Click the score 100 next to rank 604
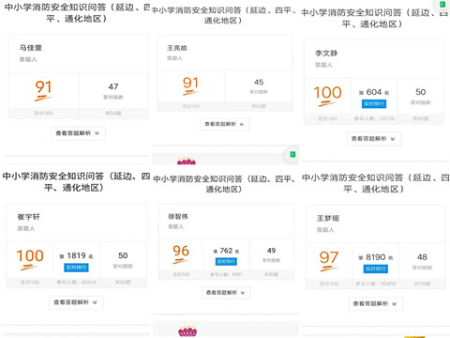This screenshot has width=450, height=338. (x=327, y=93)
